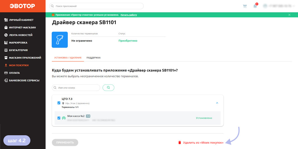The width and height of the screenshot is (298, 149).
Task: Open Личный кабинет in sidebar
Action: (21, 20)
